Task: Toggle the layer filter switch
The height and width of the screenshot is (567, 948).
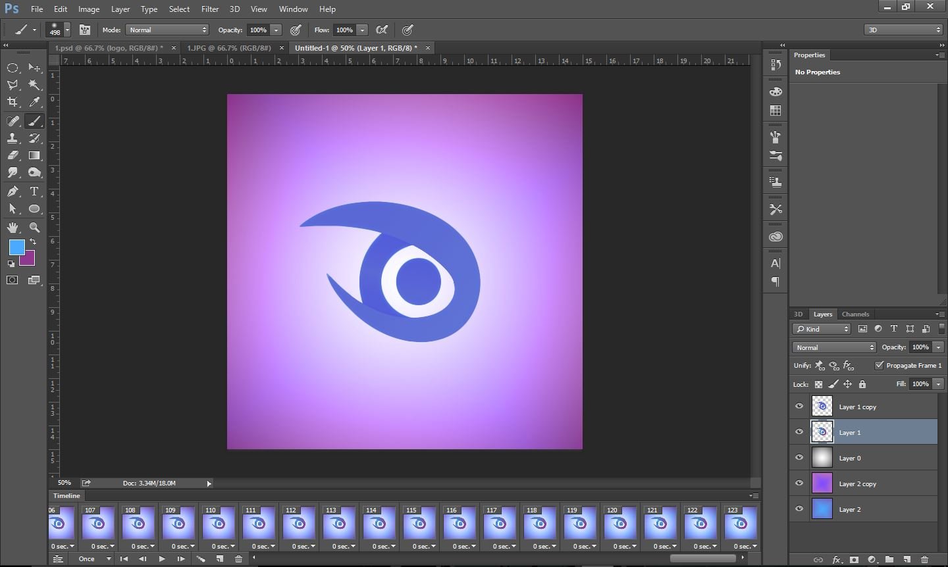Action: click(941, 328)
